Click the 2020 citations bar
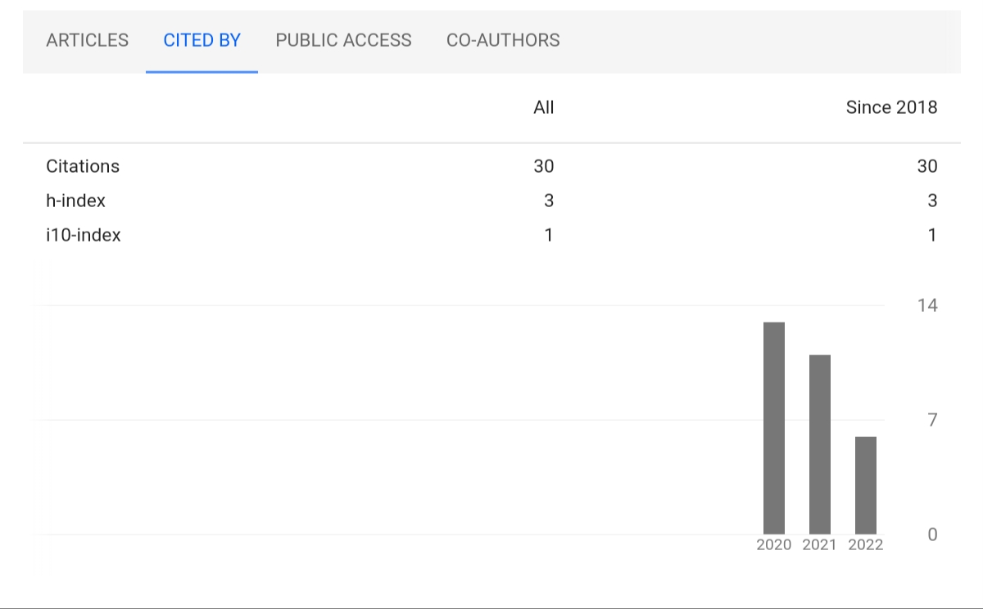983x609 pixels. [x=774, y=428]
